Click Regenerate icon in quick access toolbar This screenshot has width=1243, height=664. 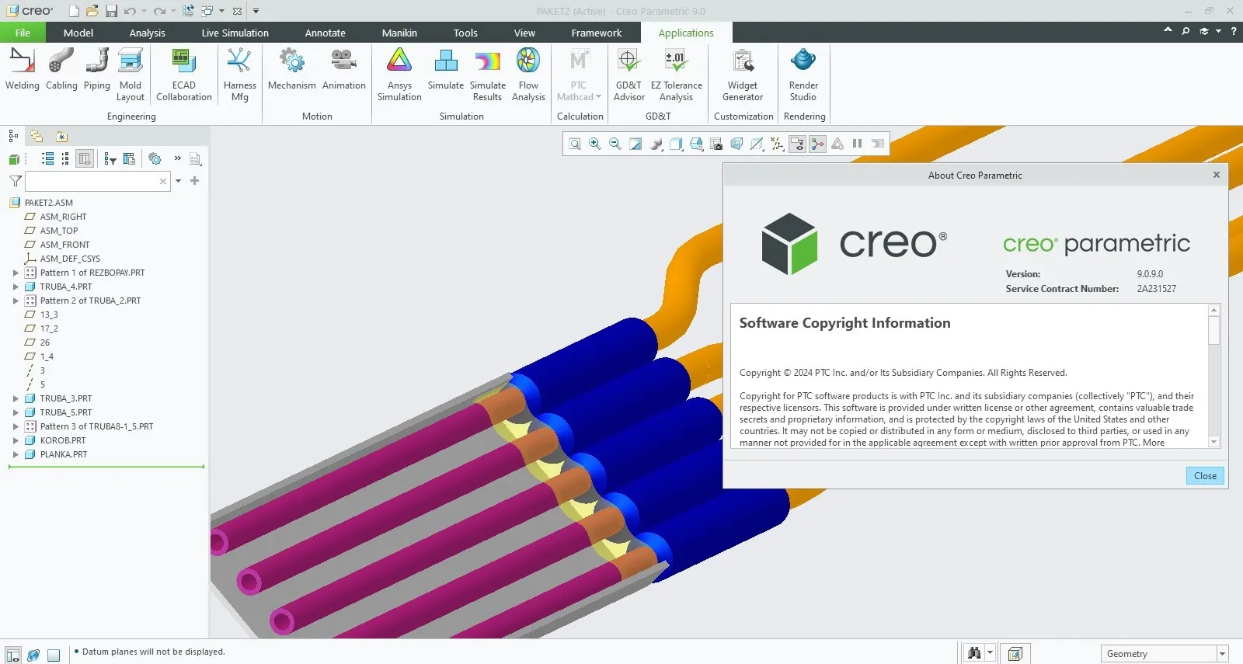click(188, 11)
